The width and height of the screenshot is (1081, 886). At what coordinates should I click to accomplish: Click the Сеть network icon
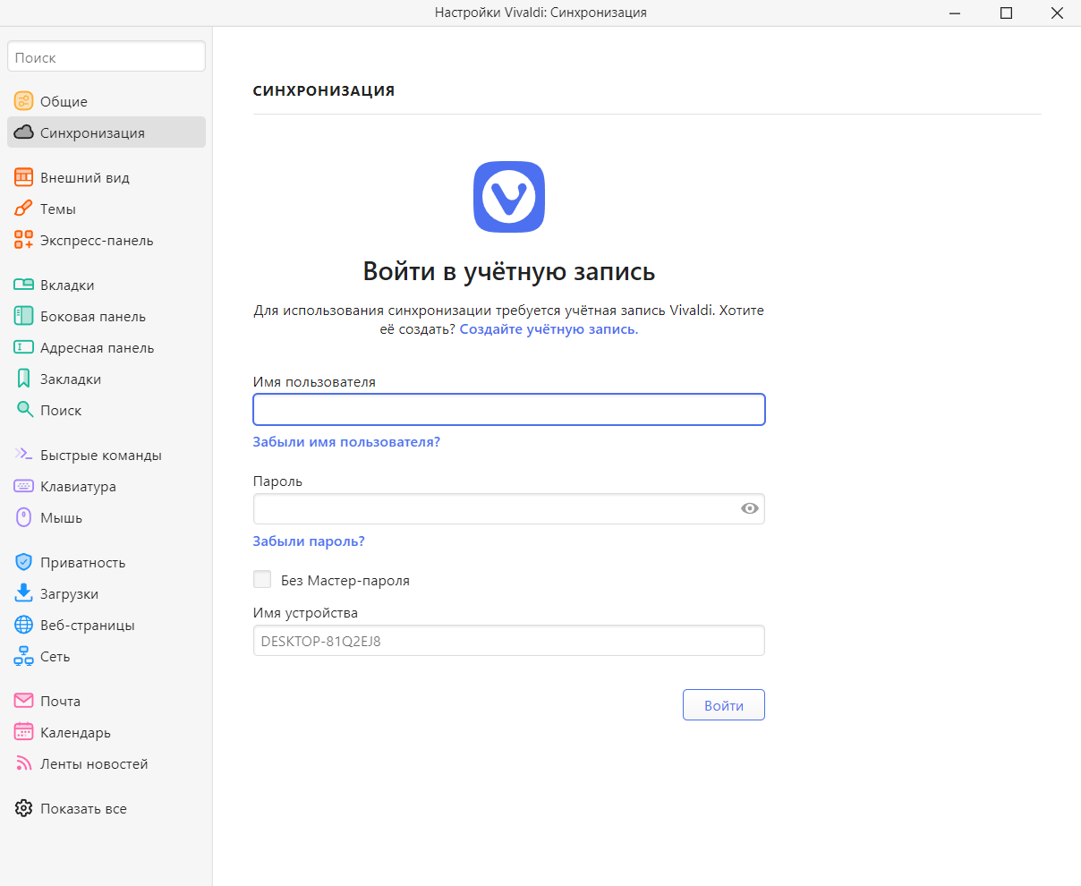click(23, 656)
